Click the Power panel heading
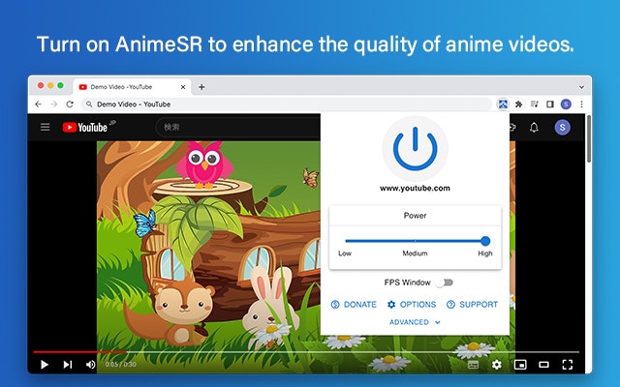This screenshot has width=620, height=387. [415, 216]
